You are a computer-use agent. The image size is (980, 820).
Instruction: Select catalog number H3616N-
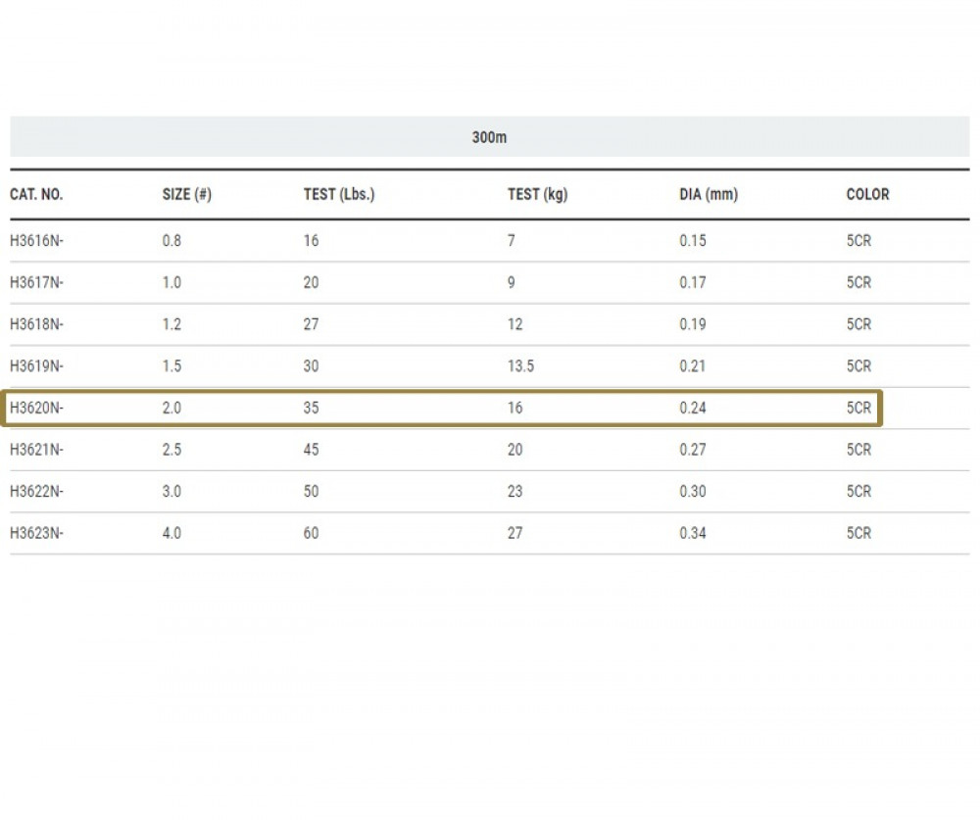[x=36, y=240]
